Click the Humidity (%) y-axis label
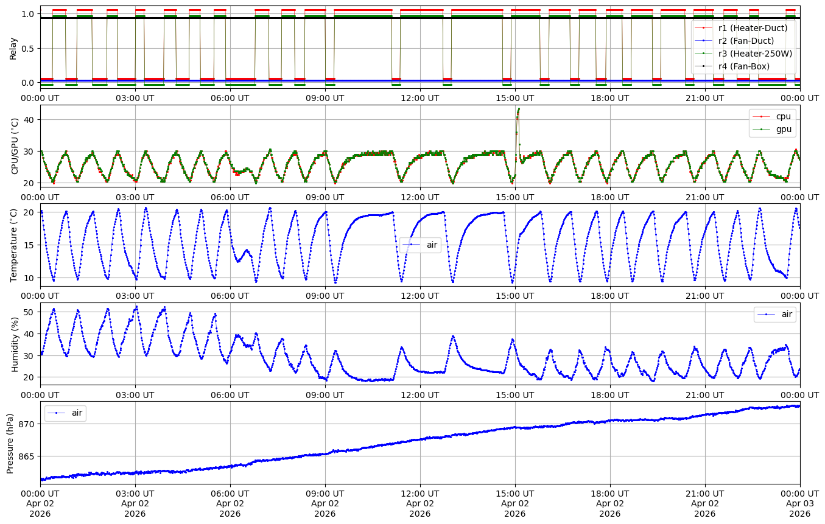The width and height of the screenshot is (825, 524). pyautogui.click(x=14, y=344)
